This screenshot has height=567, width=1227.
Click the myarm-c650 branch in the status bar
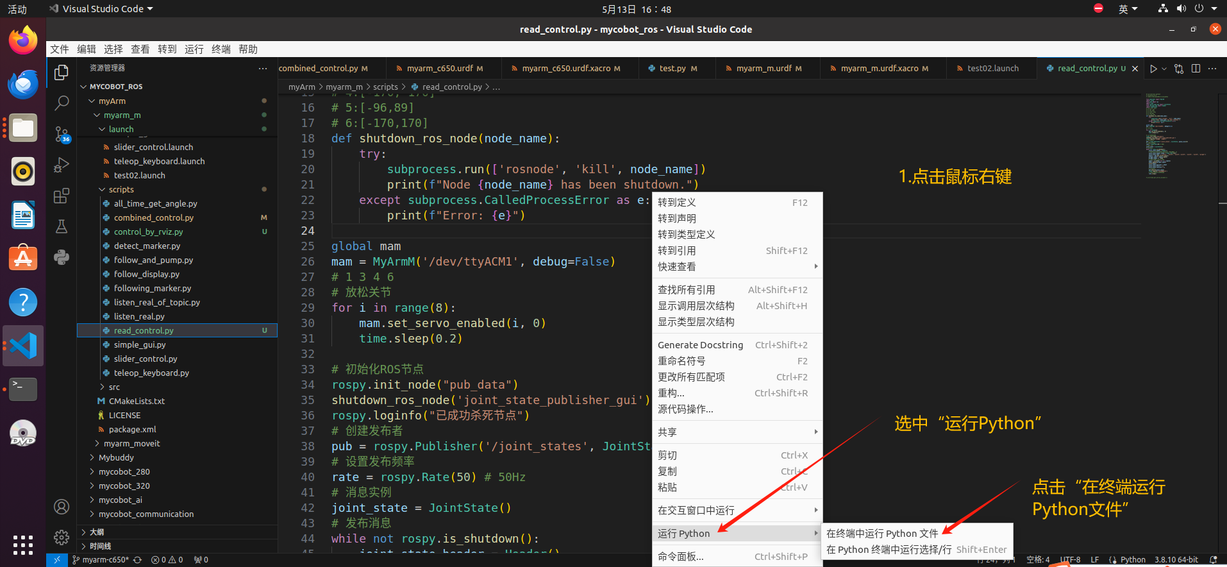(x=101, y=560)
